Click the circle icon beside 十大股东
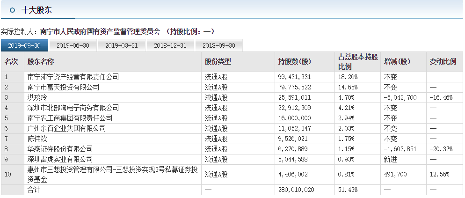465x198 pixels. [x=12, y=10]
